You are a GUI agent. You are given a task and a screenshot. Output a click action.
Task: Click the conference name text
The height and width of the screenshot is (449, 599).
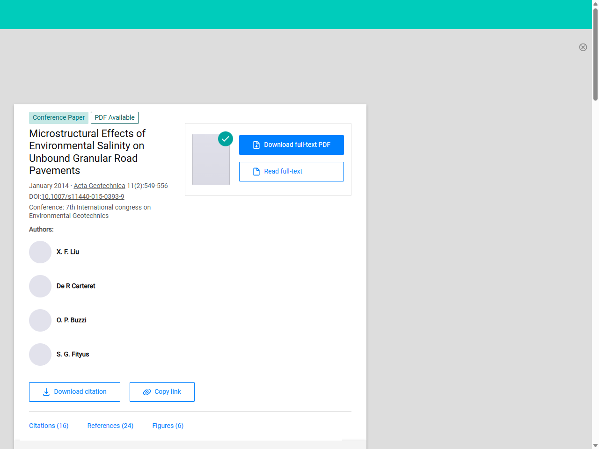90,211
